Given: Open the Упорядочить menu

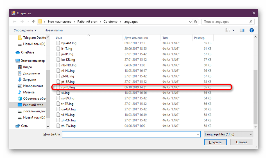Looking at the screenshot, I should click(25, 30).
